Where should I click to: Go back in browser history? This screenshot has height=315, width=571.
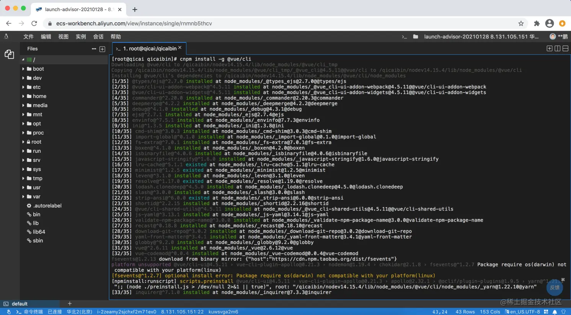click(9, 23)
